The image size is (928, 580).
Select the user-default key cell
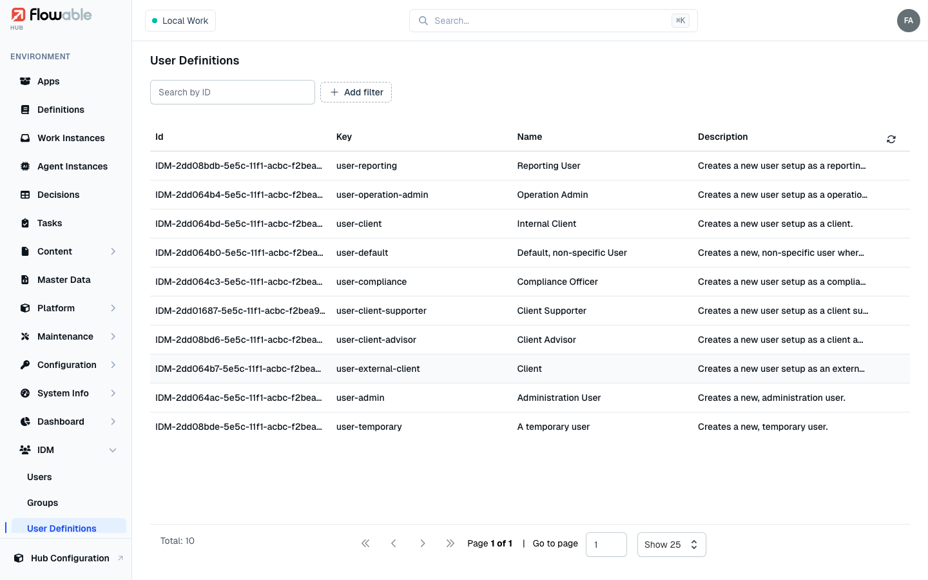[362, 253]
